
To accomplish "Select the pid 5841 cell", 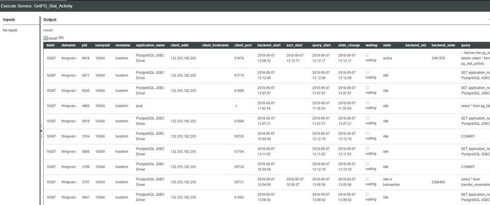I will click(86, 198).
